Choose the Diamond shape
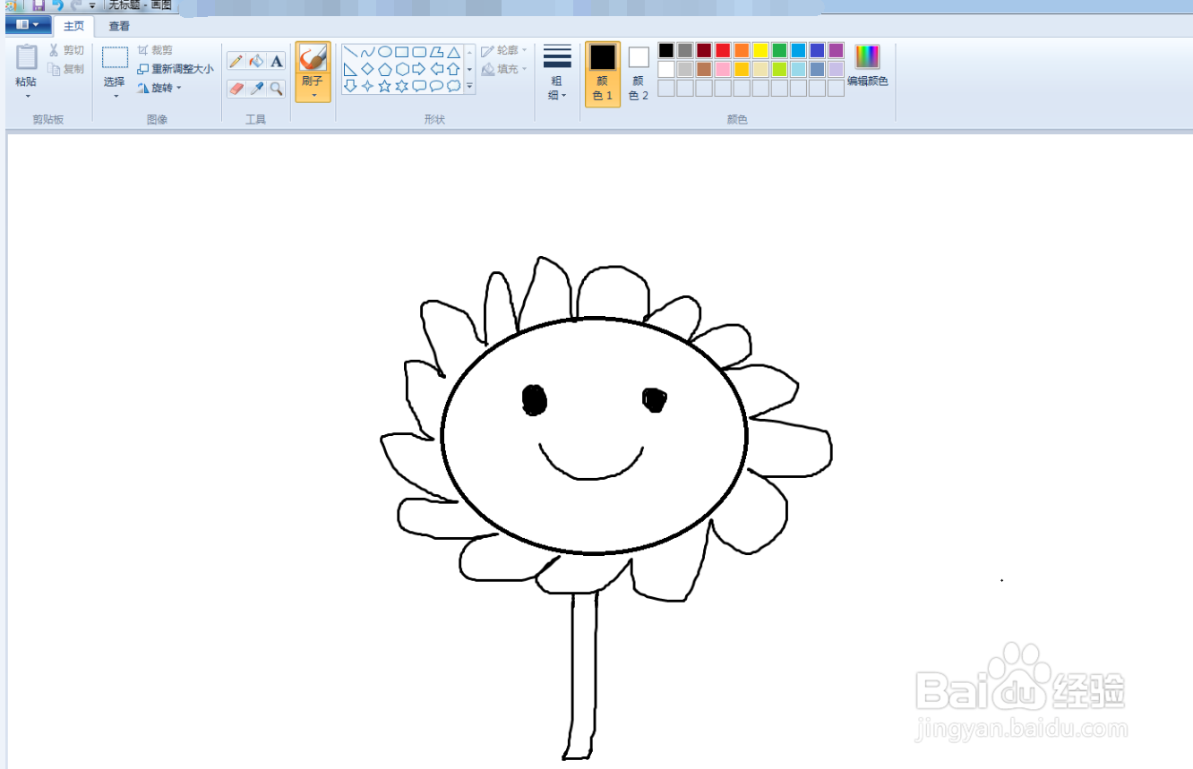This screenshot has width=1193, height=769. [x=367, y=69]
